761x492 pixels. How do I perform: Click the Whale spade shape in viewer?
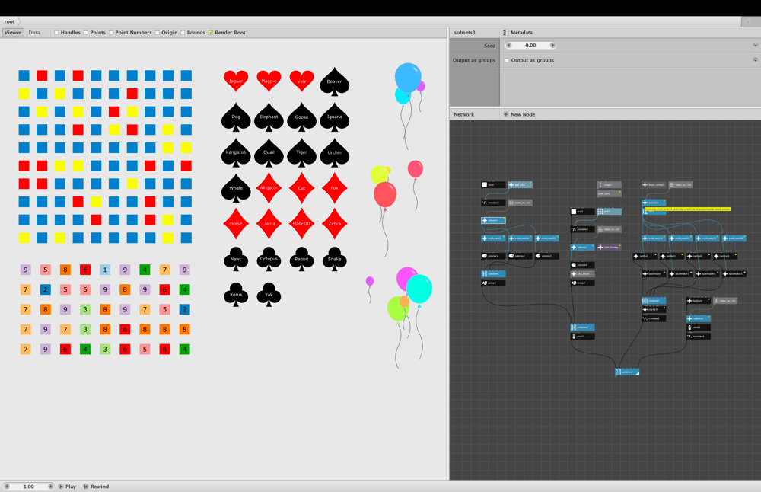[x=236, y=188]
